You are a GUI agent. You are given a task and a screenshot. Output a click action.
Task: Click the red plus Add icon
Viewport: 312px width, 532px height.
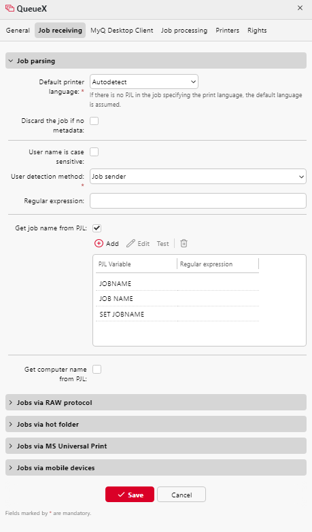click(x=99, y=243)
